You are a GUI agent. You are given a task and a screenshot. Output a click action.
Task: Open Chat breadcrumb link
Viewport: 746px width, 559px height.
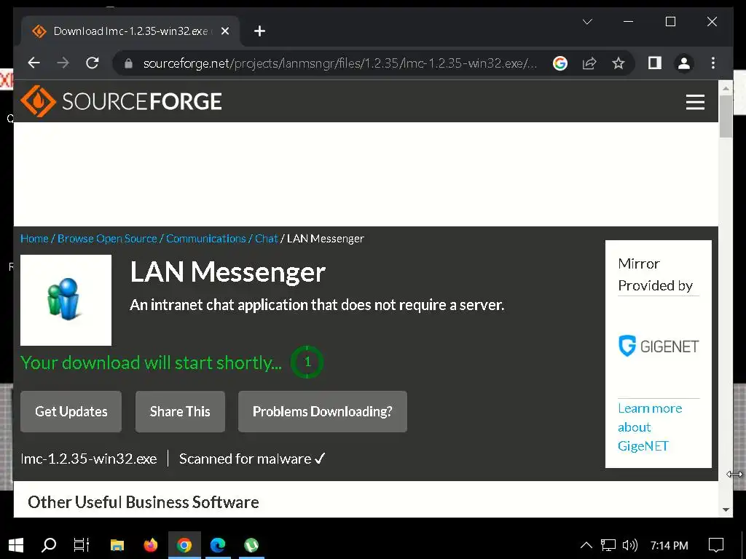266,239
